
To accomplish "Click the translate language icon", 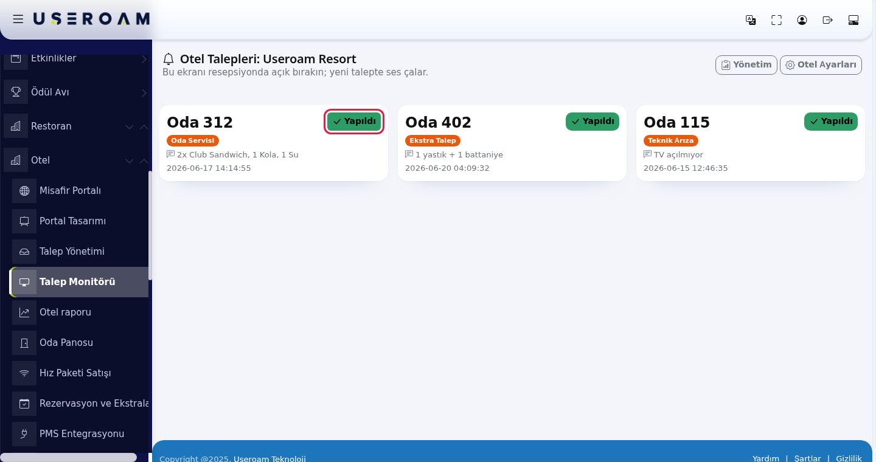I will click(x=751, y=20).
